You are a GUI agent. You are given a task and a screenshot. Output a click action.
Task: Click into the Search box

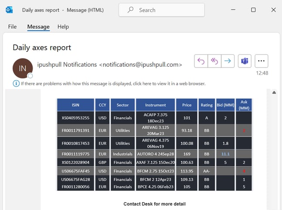pyautogui.click(x=162, y=10)
